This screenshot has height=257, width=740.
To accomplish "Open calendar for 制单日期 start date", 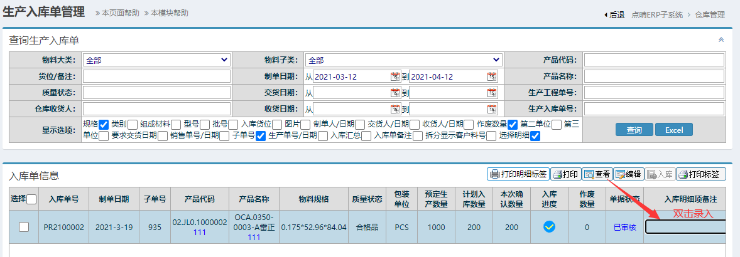I will pyautogui.click(x=394, y=76).
